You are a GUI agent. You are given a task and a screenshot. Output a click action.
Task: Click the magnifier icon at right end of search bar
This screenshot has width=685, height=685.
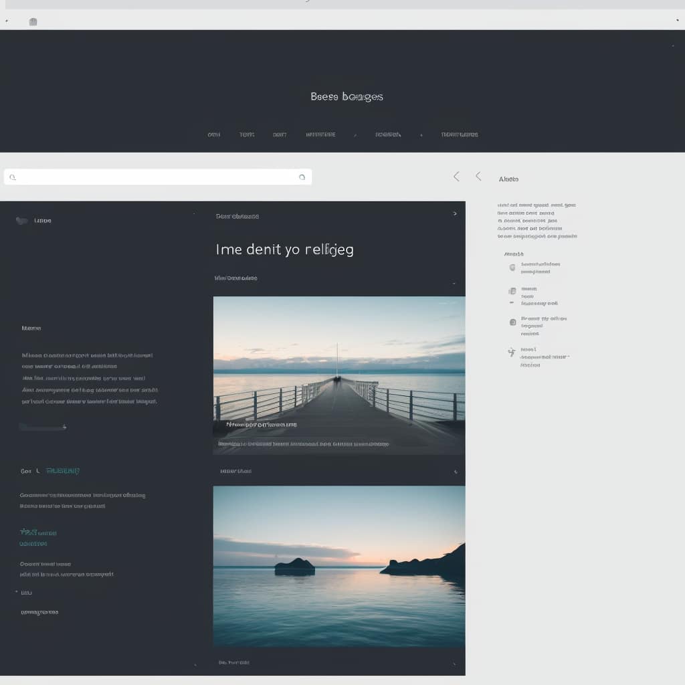[302, 177]
